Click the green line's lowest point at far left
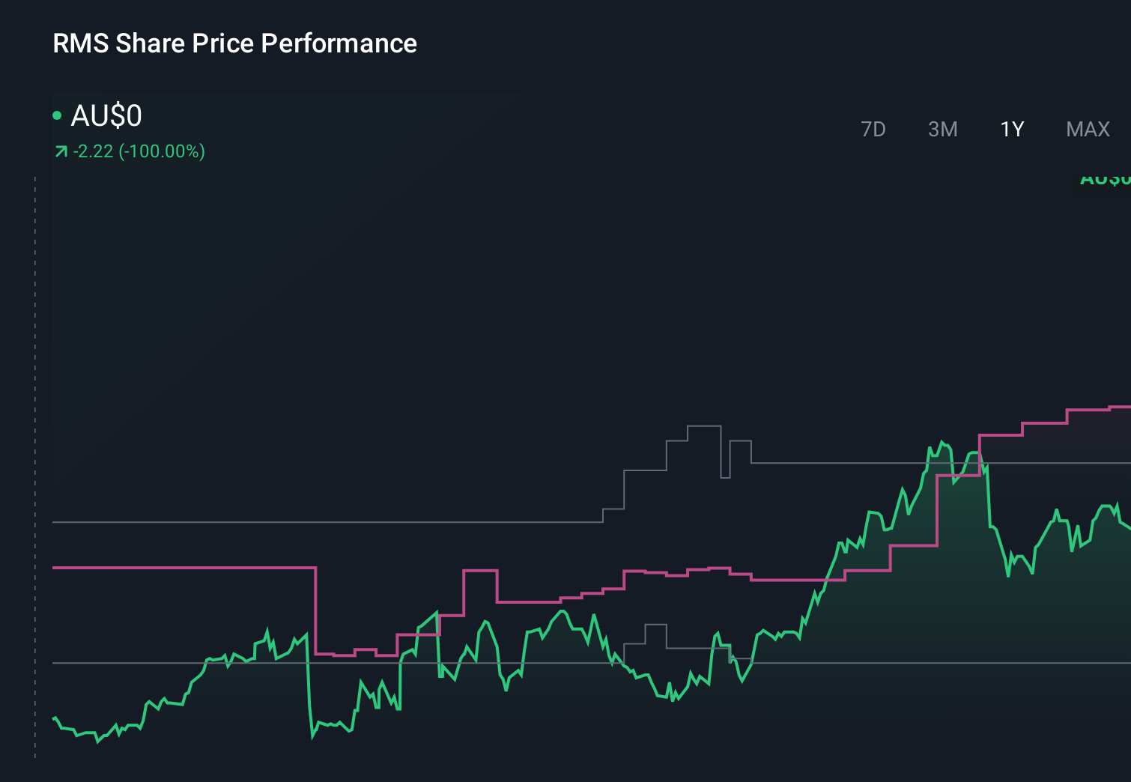 97,742
